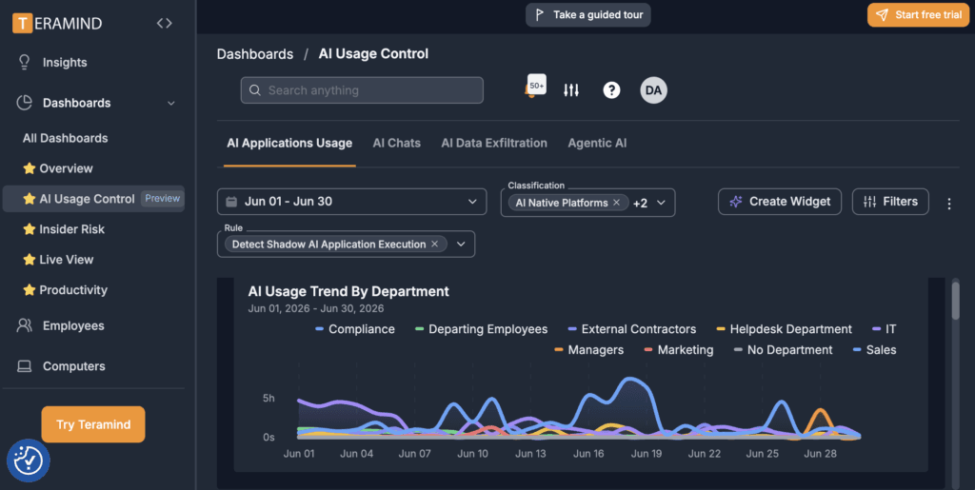
Task: Open the DA user avatar menu
Action: click(653, 90)
